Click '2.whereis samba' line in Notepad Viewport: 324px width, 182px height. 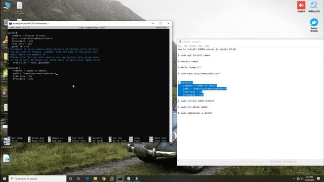(x=188, y=62)
